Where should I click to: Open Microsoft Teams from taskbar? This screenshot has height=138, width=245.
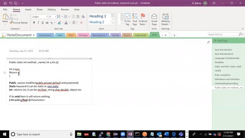point(181,134)
